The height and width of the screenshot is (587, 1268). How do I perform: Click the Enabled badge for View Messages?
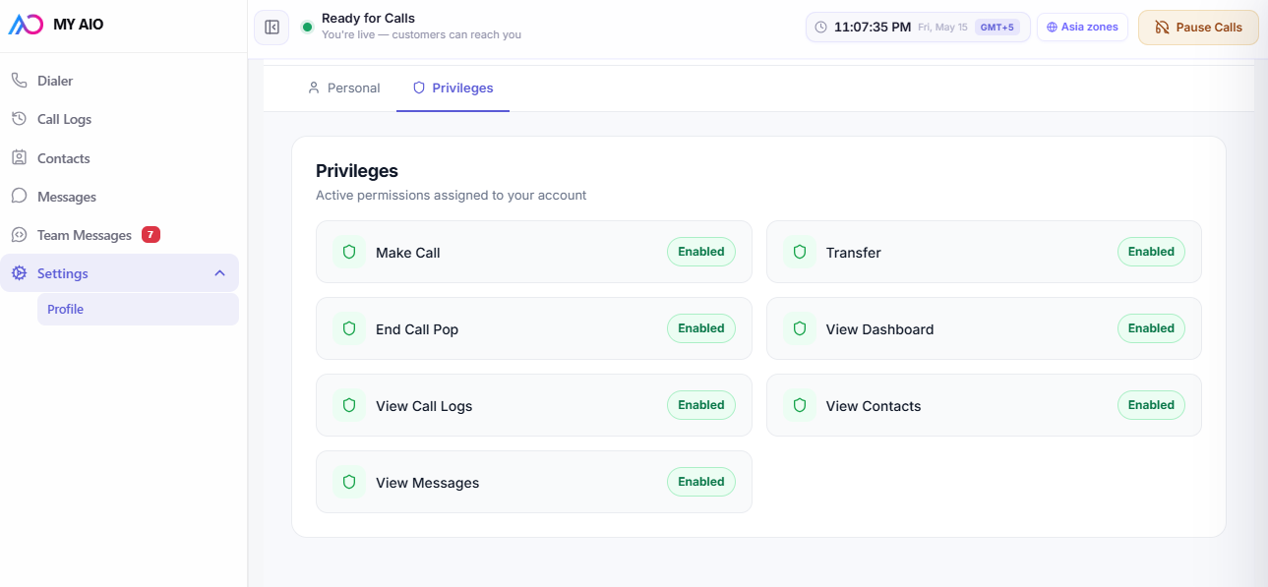pos(700,482)
